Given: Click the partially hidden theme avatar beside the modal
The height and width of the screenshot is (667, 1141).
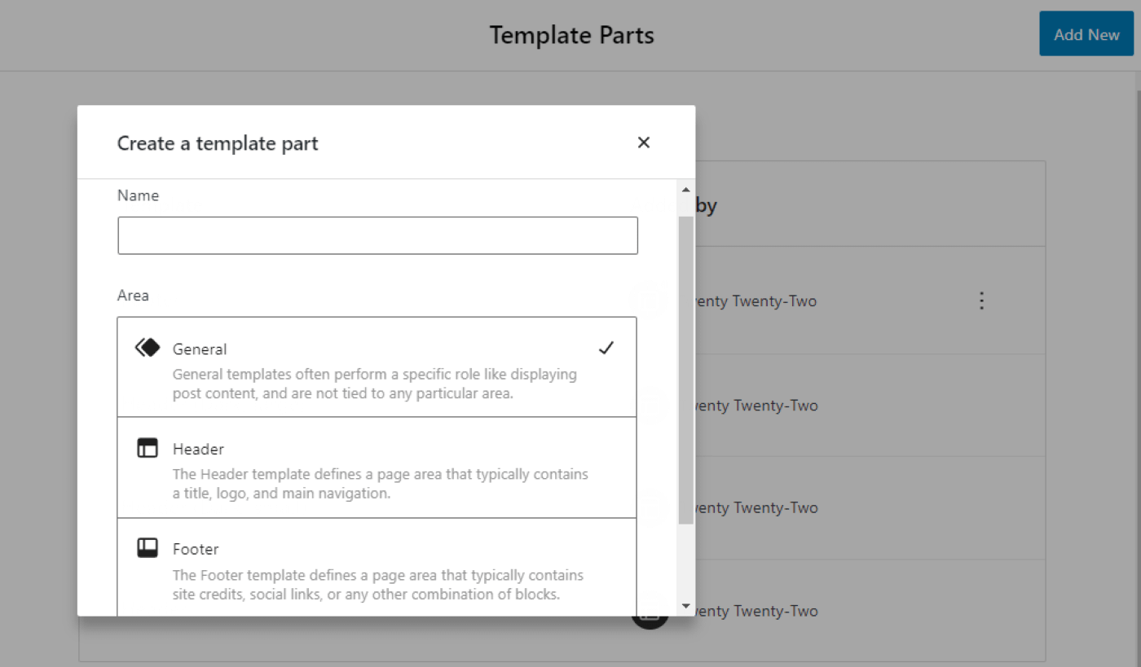Looking at the screenshot, I should point(648,300).
